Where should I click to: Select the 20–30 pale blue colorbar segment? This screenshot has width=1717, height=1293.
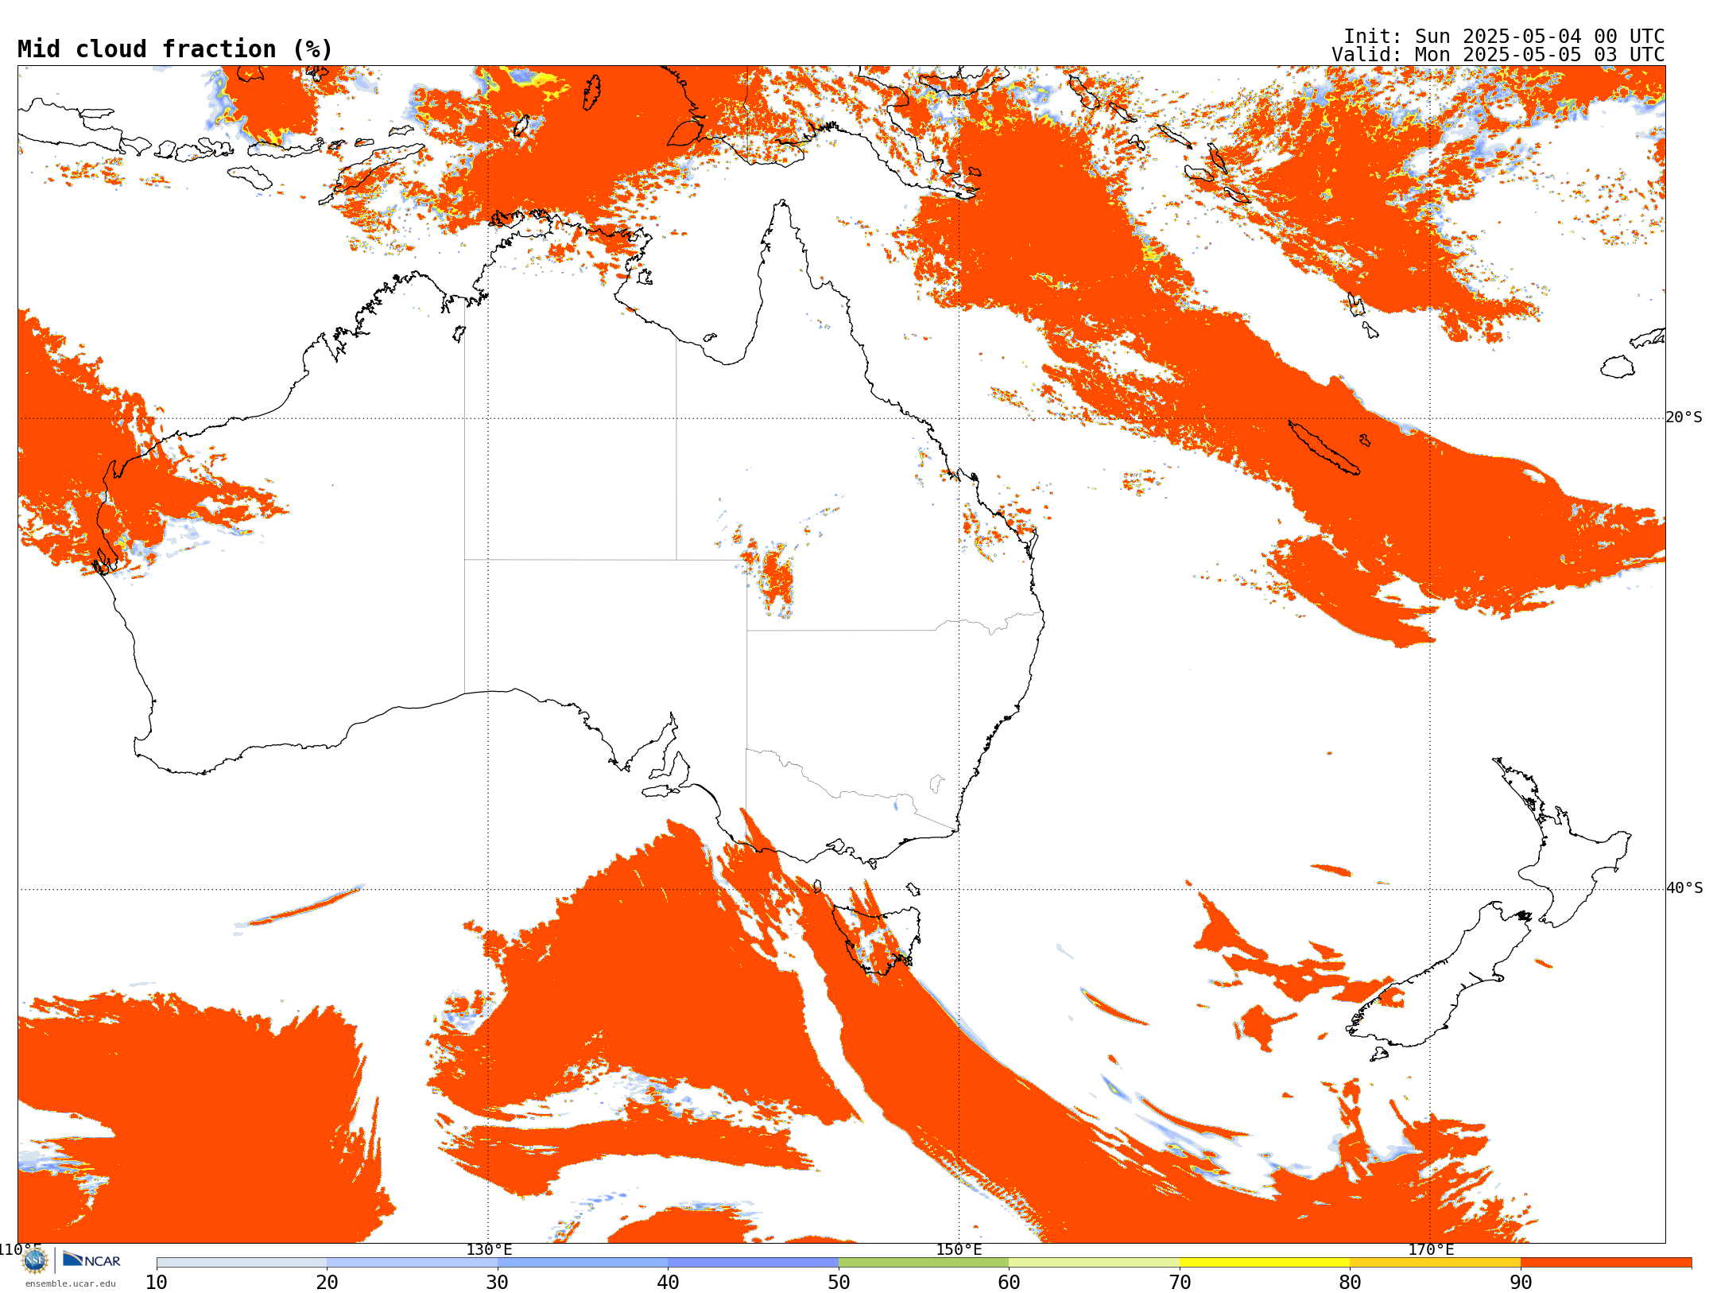(412, 1263)
